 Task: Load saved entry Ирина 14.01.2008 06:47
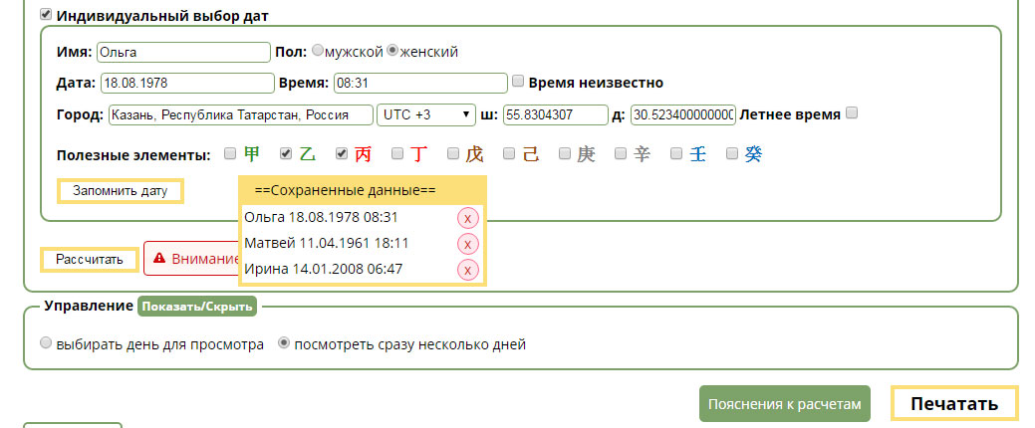click(323, 269)
